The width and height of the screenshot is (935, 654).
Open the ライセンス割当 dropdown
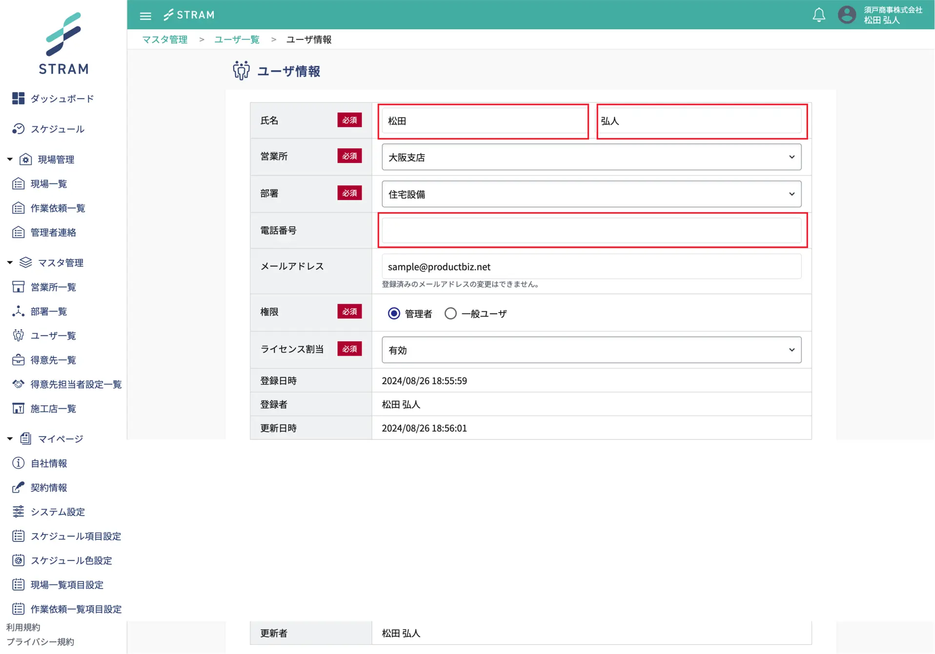click(x=591, y=350)
